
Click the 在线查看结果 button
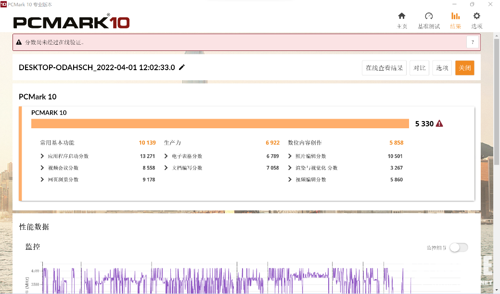[384, 68]
